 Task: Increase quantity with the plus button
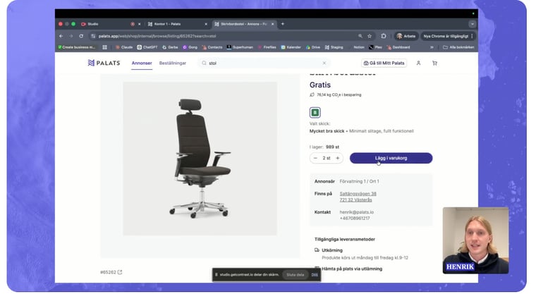pyautogui.click(x=337, y=159)
